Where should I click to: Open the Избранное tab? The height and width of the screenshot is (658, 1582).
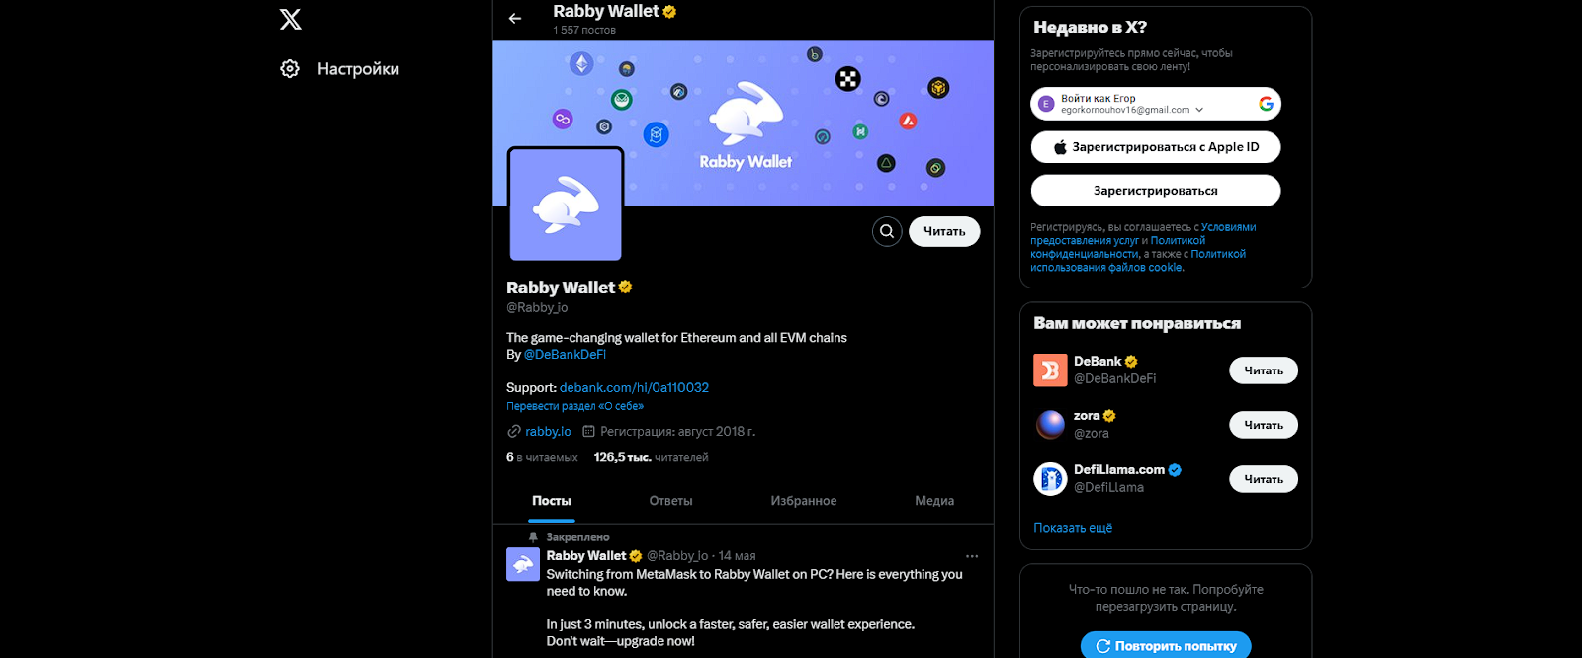tap(804, 501)
